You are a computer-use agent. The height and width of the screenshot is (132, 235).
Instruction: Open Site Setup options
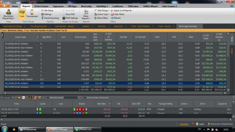[47, 10]
